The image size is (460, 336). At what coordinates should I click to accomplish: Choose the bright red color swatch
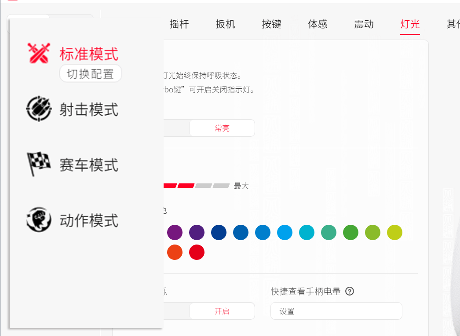click(x=197, y=252)
